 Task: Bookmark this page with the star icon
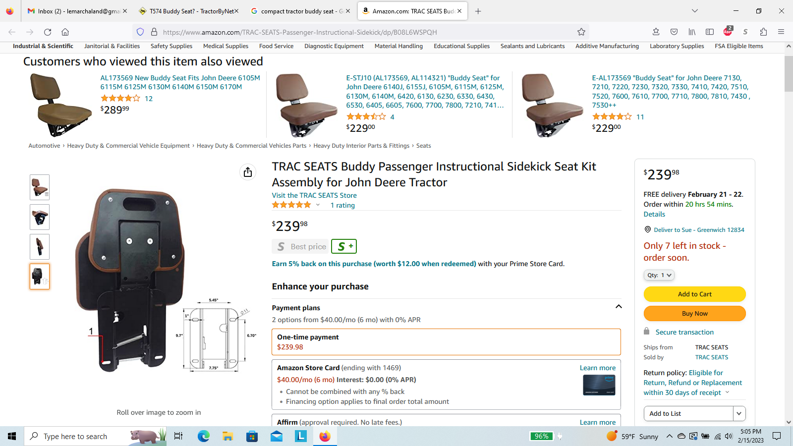pos(581,32)
